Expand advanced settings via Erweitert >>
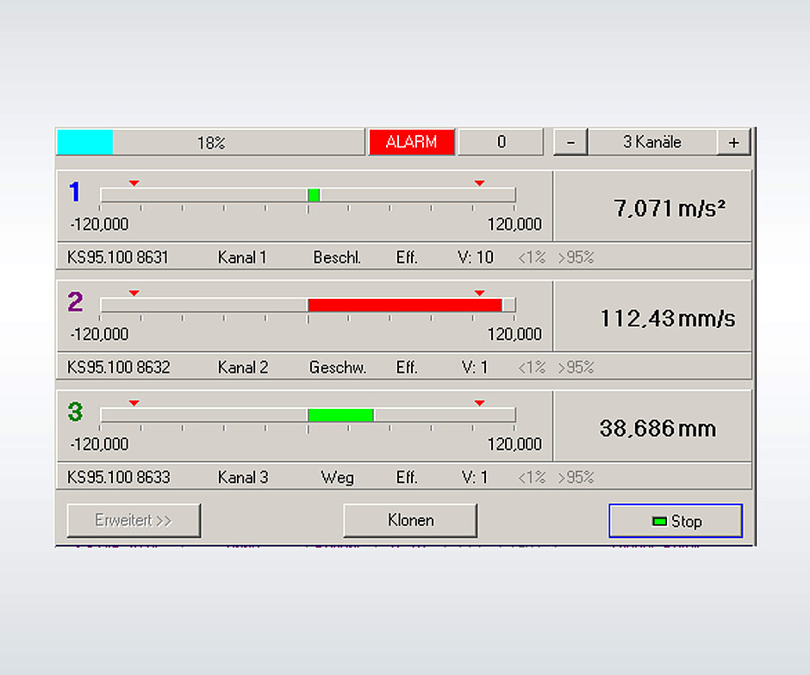The width and height of the screenshot is (810, 675). coord(134,520)
